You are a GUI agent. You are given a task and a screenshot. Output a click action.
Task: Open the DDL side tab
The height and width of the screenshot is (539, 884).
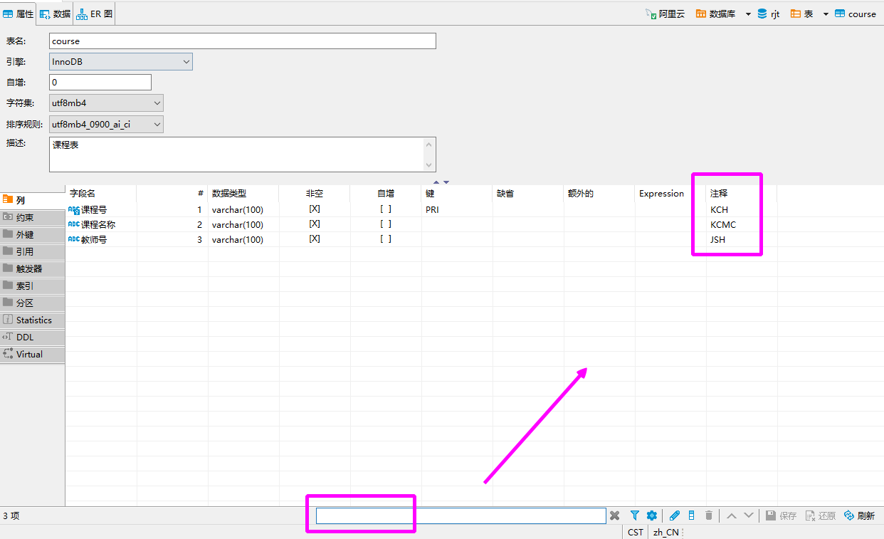pos(33,337)
